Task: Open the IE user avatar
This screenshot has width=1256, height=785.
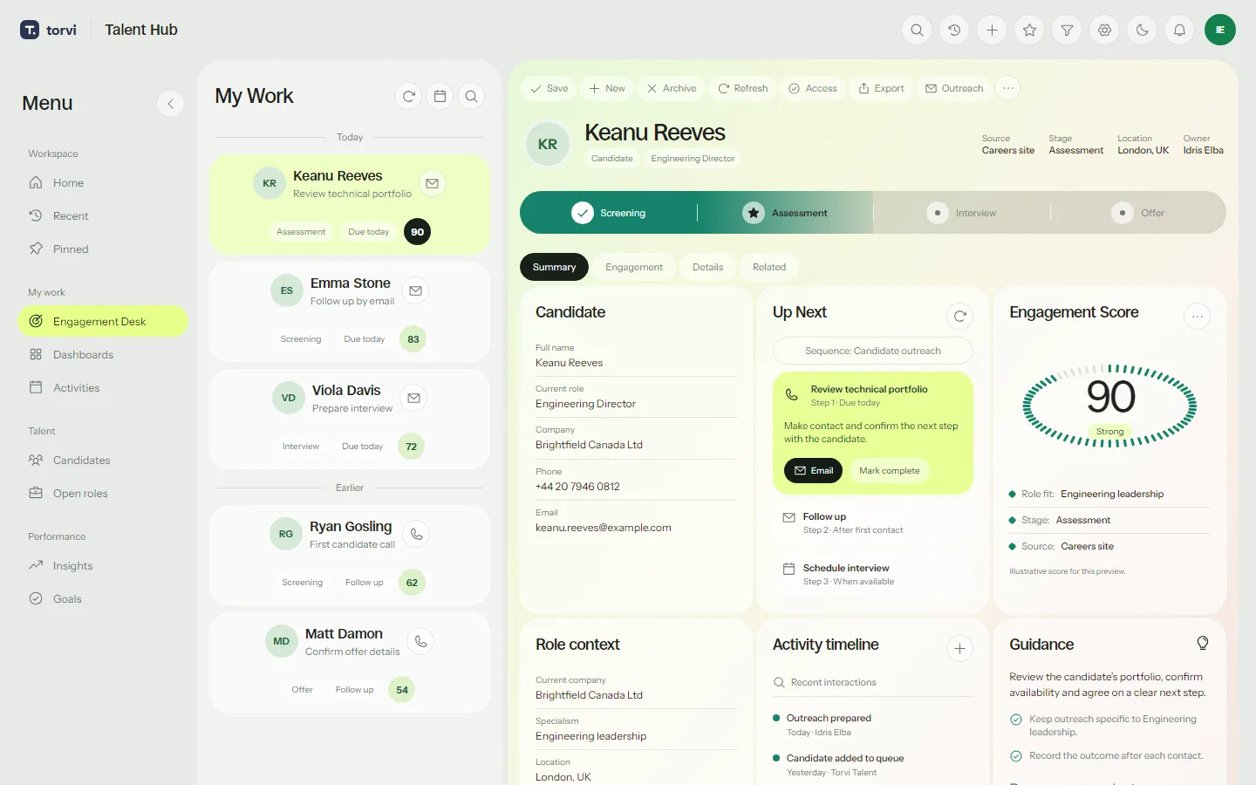Action: click(1220, 30)
